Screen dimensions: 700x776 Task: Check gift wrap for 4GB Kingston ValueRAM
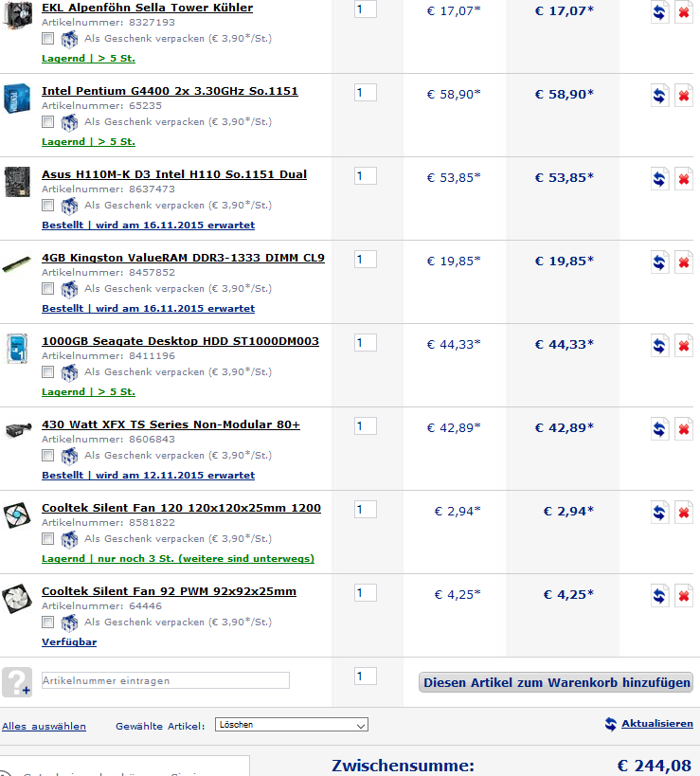point(47,289)
